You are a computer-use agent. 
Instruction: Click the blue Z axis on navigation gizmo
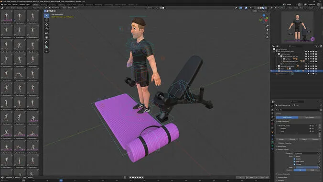click(264, 15)
